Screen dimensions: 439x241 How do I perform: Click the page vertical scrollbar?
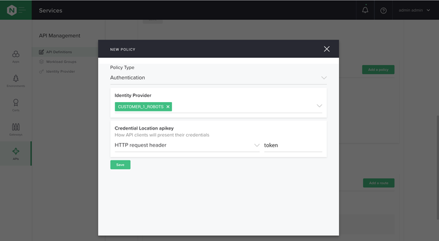pyautogui.click(x=437, y=167)
